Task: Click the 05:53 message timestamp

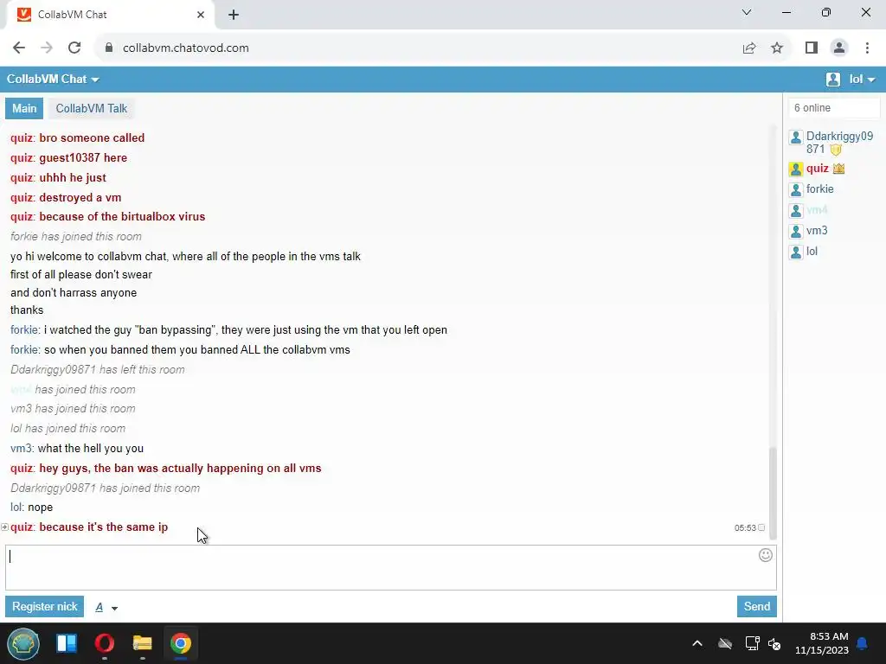Action: 745,528
